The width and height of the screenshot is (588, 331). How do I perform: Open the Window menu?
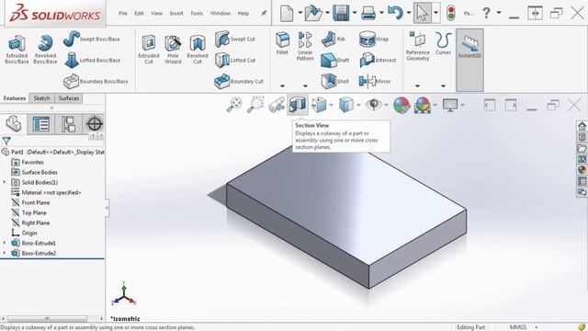tap(220, 13)
